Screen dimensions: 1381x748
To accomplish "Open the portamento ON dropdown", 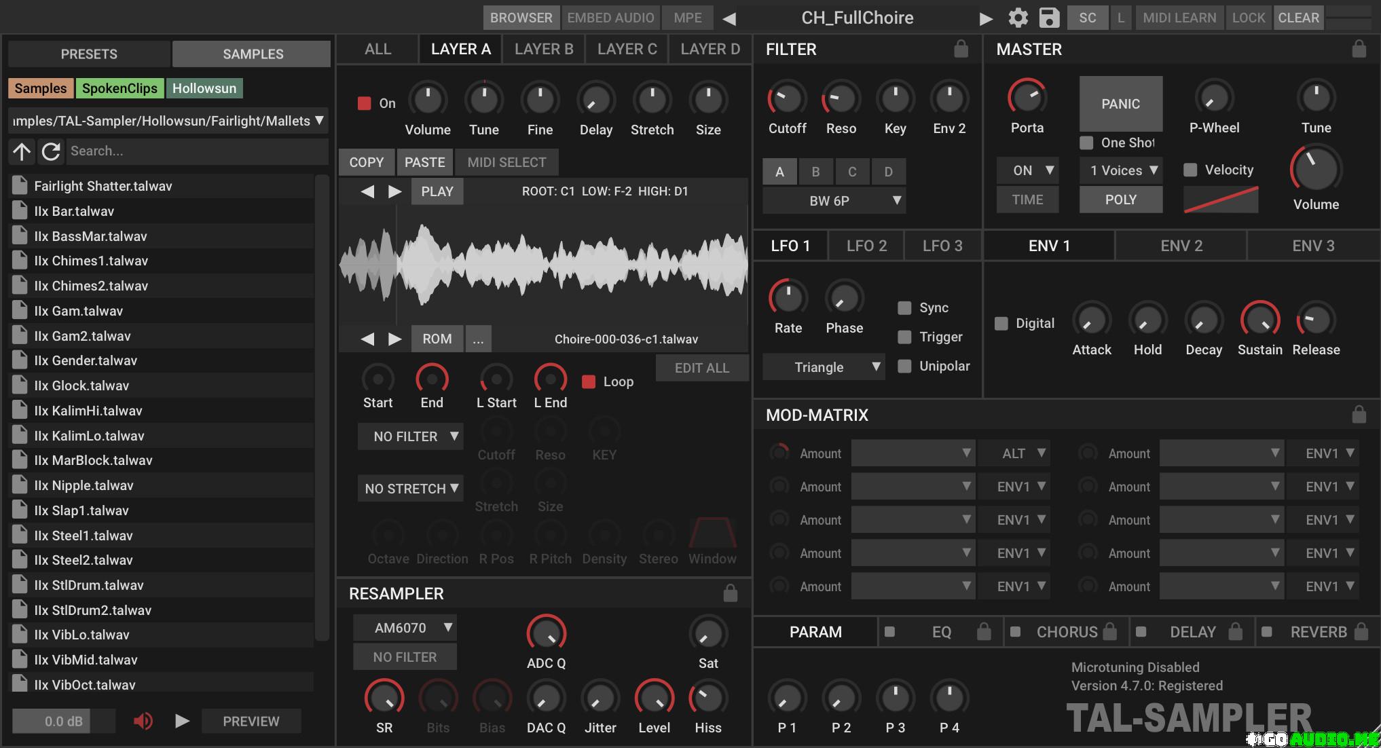I will [1027, 170].
